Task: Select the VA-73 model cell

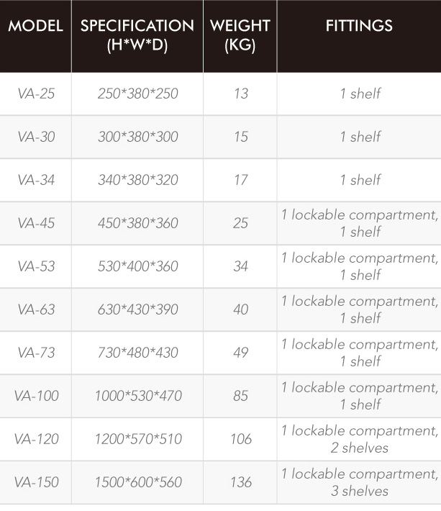Action: tap(36, 353)
